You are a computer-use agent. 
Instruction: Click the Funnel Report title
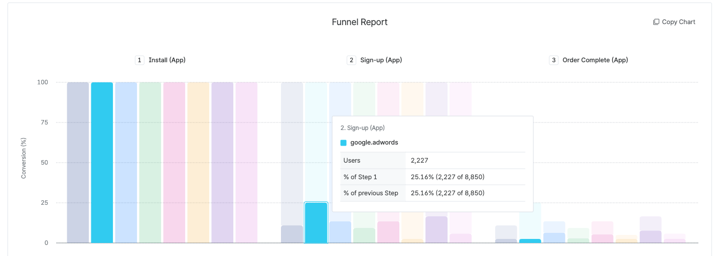pos(360,22)
